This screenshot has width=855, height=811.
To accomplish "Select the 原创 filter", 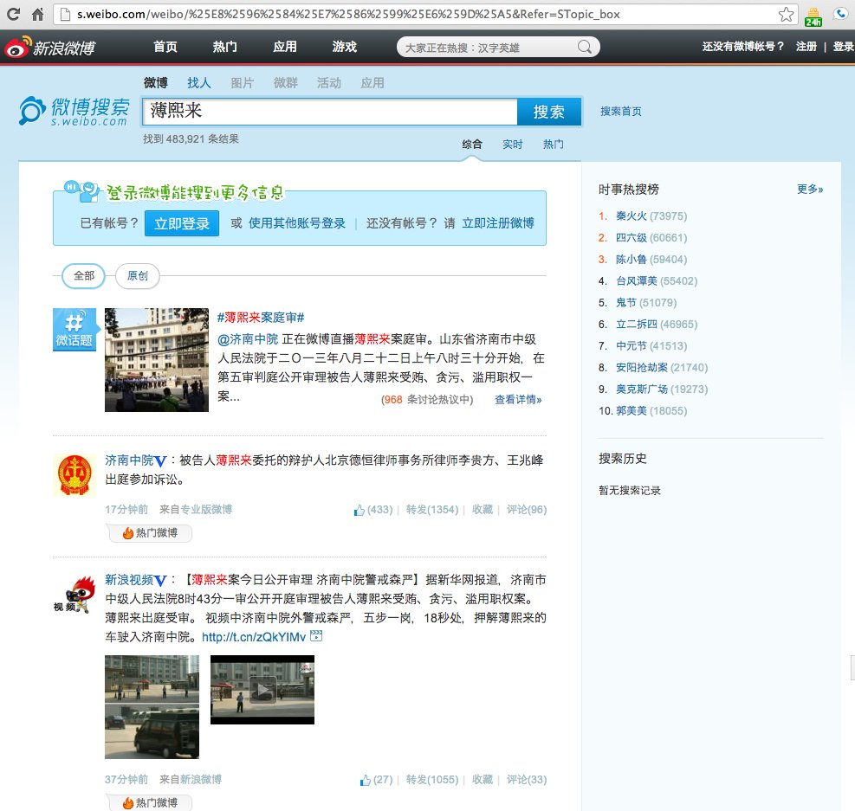I will (137, 276).
